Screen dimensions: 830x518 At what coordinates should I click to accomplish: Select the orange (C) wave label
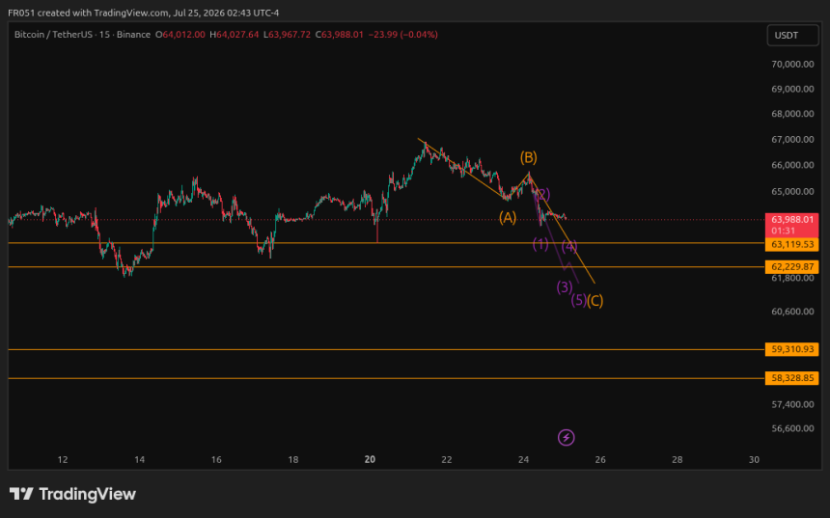(595, 301)
